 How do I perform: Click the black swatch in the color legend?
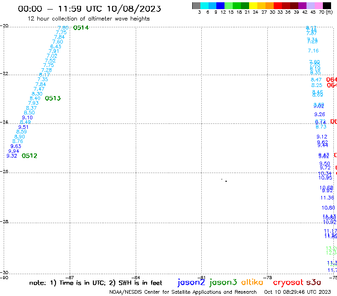327,5
